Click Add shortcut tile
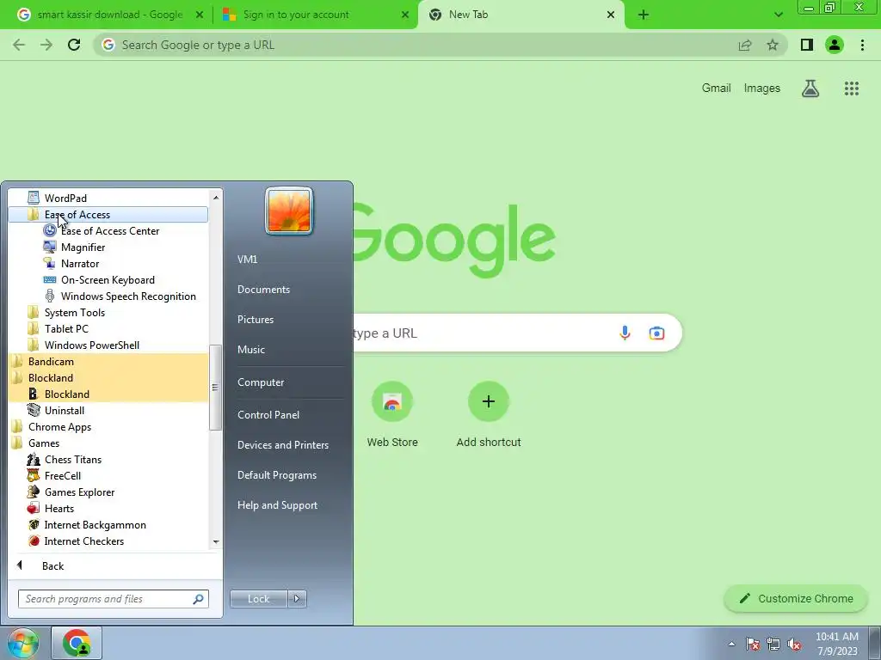 point(489,415)
